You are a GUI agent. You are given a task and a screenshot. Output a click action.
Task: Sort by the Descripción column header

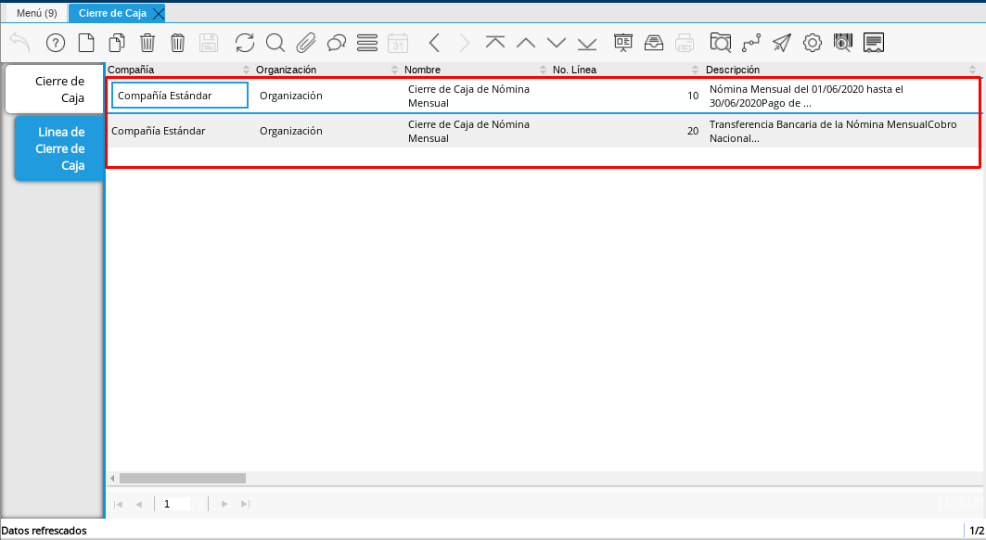point(733,70)
